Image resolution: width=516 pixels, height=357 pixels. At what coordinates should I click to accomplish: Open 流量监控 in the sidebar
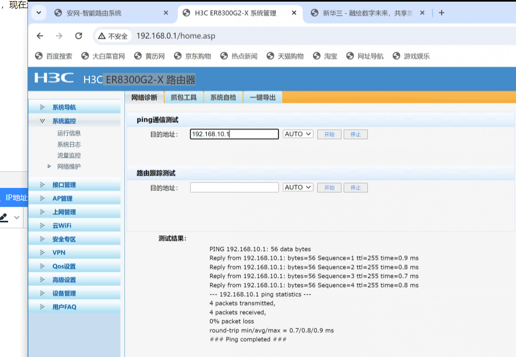(69, 156)
